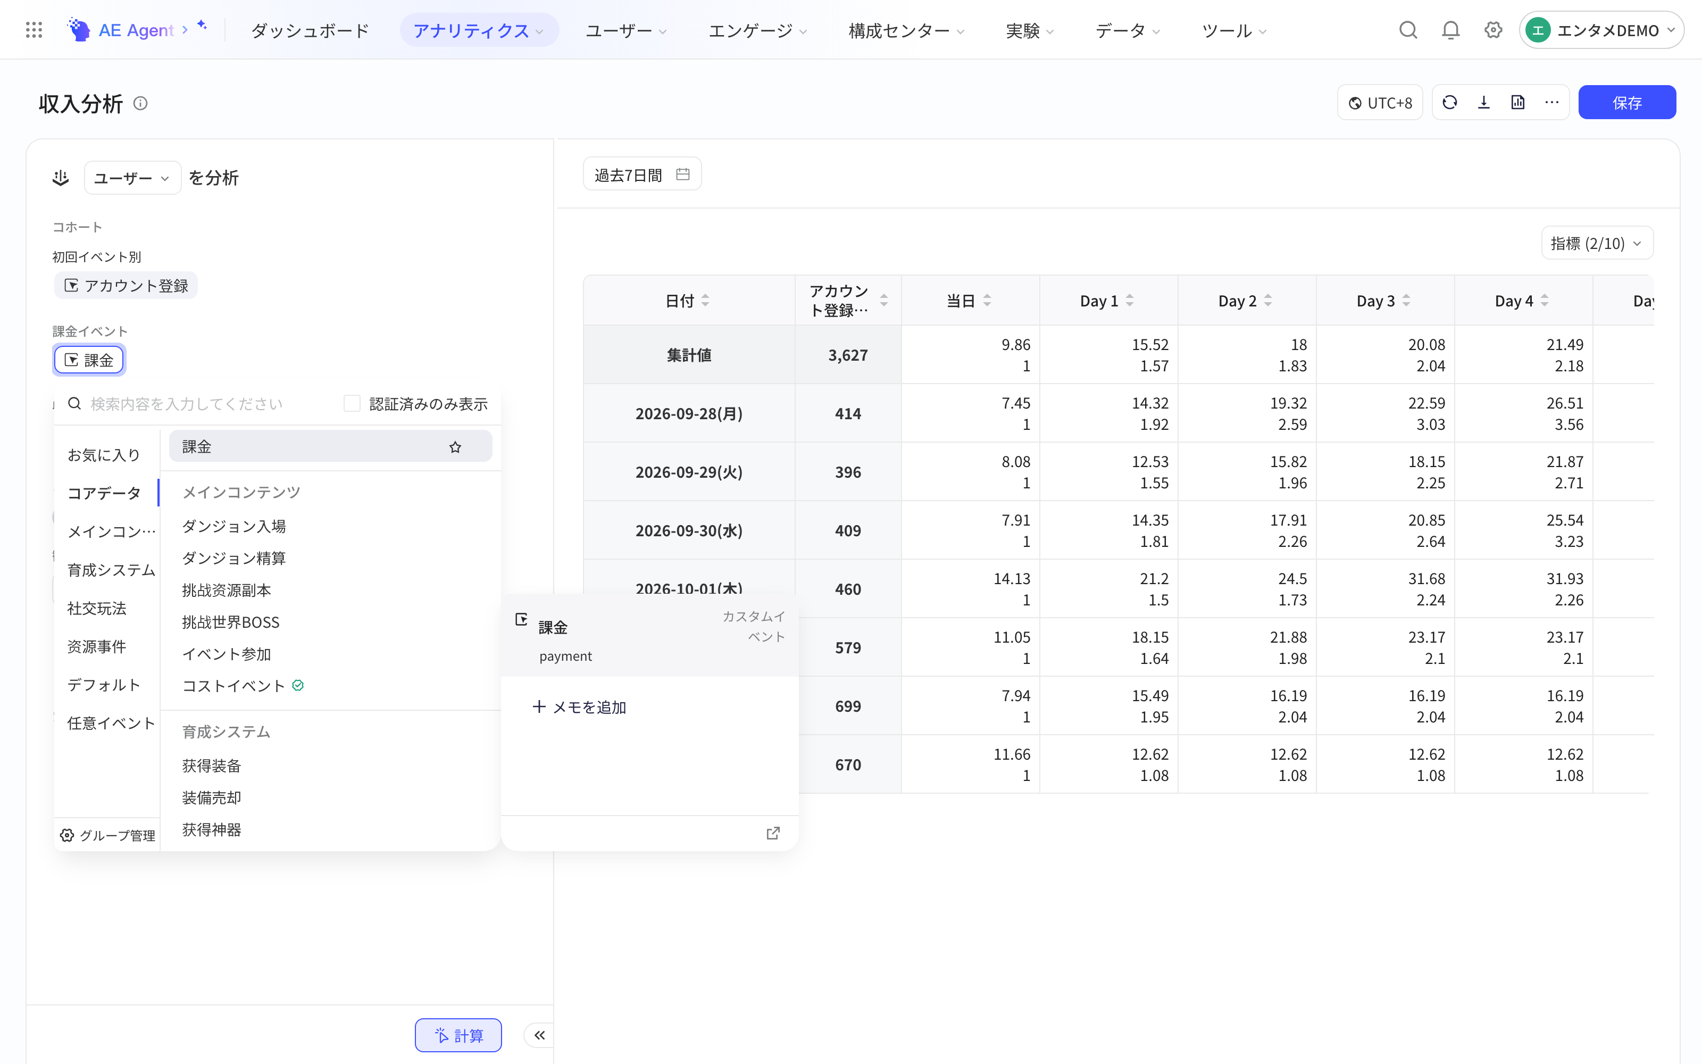Click the 課金 event chip

(89, 360)
